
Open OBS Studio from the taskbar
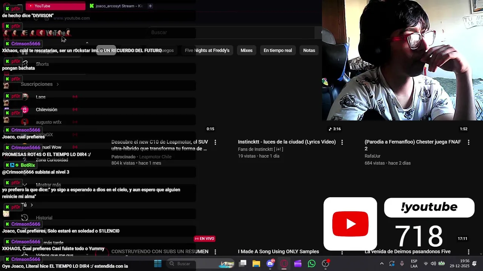click(325, 264)
